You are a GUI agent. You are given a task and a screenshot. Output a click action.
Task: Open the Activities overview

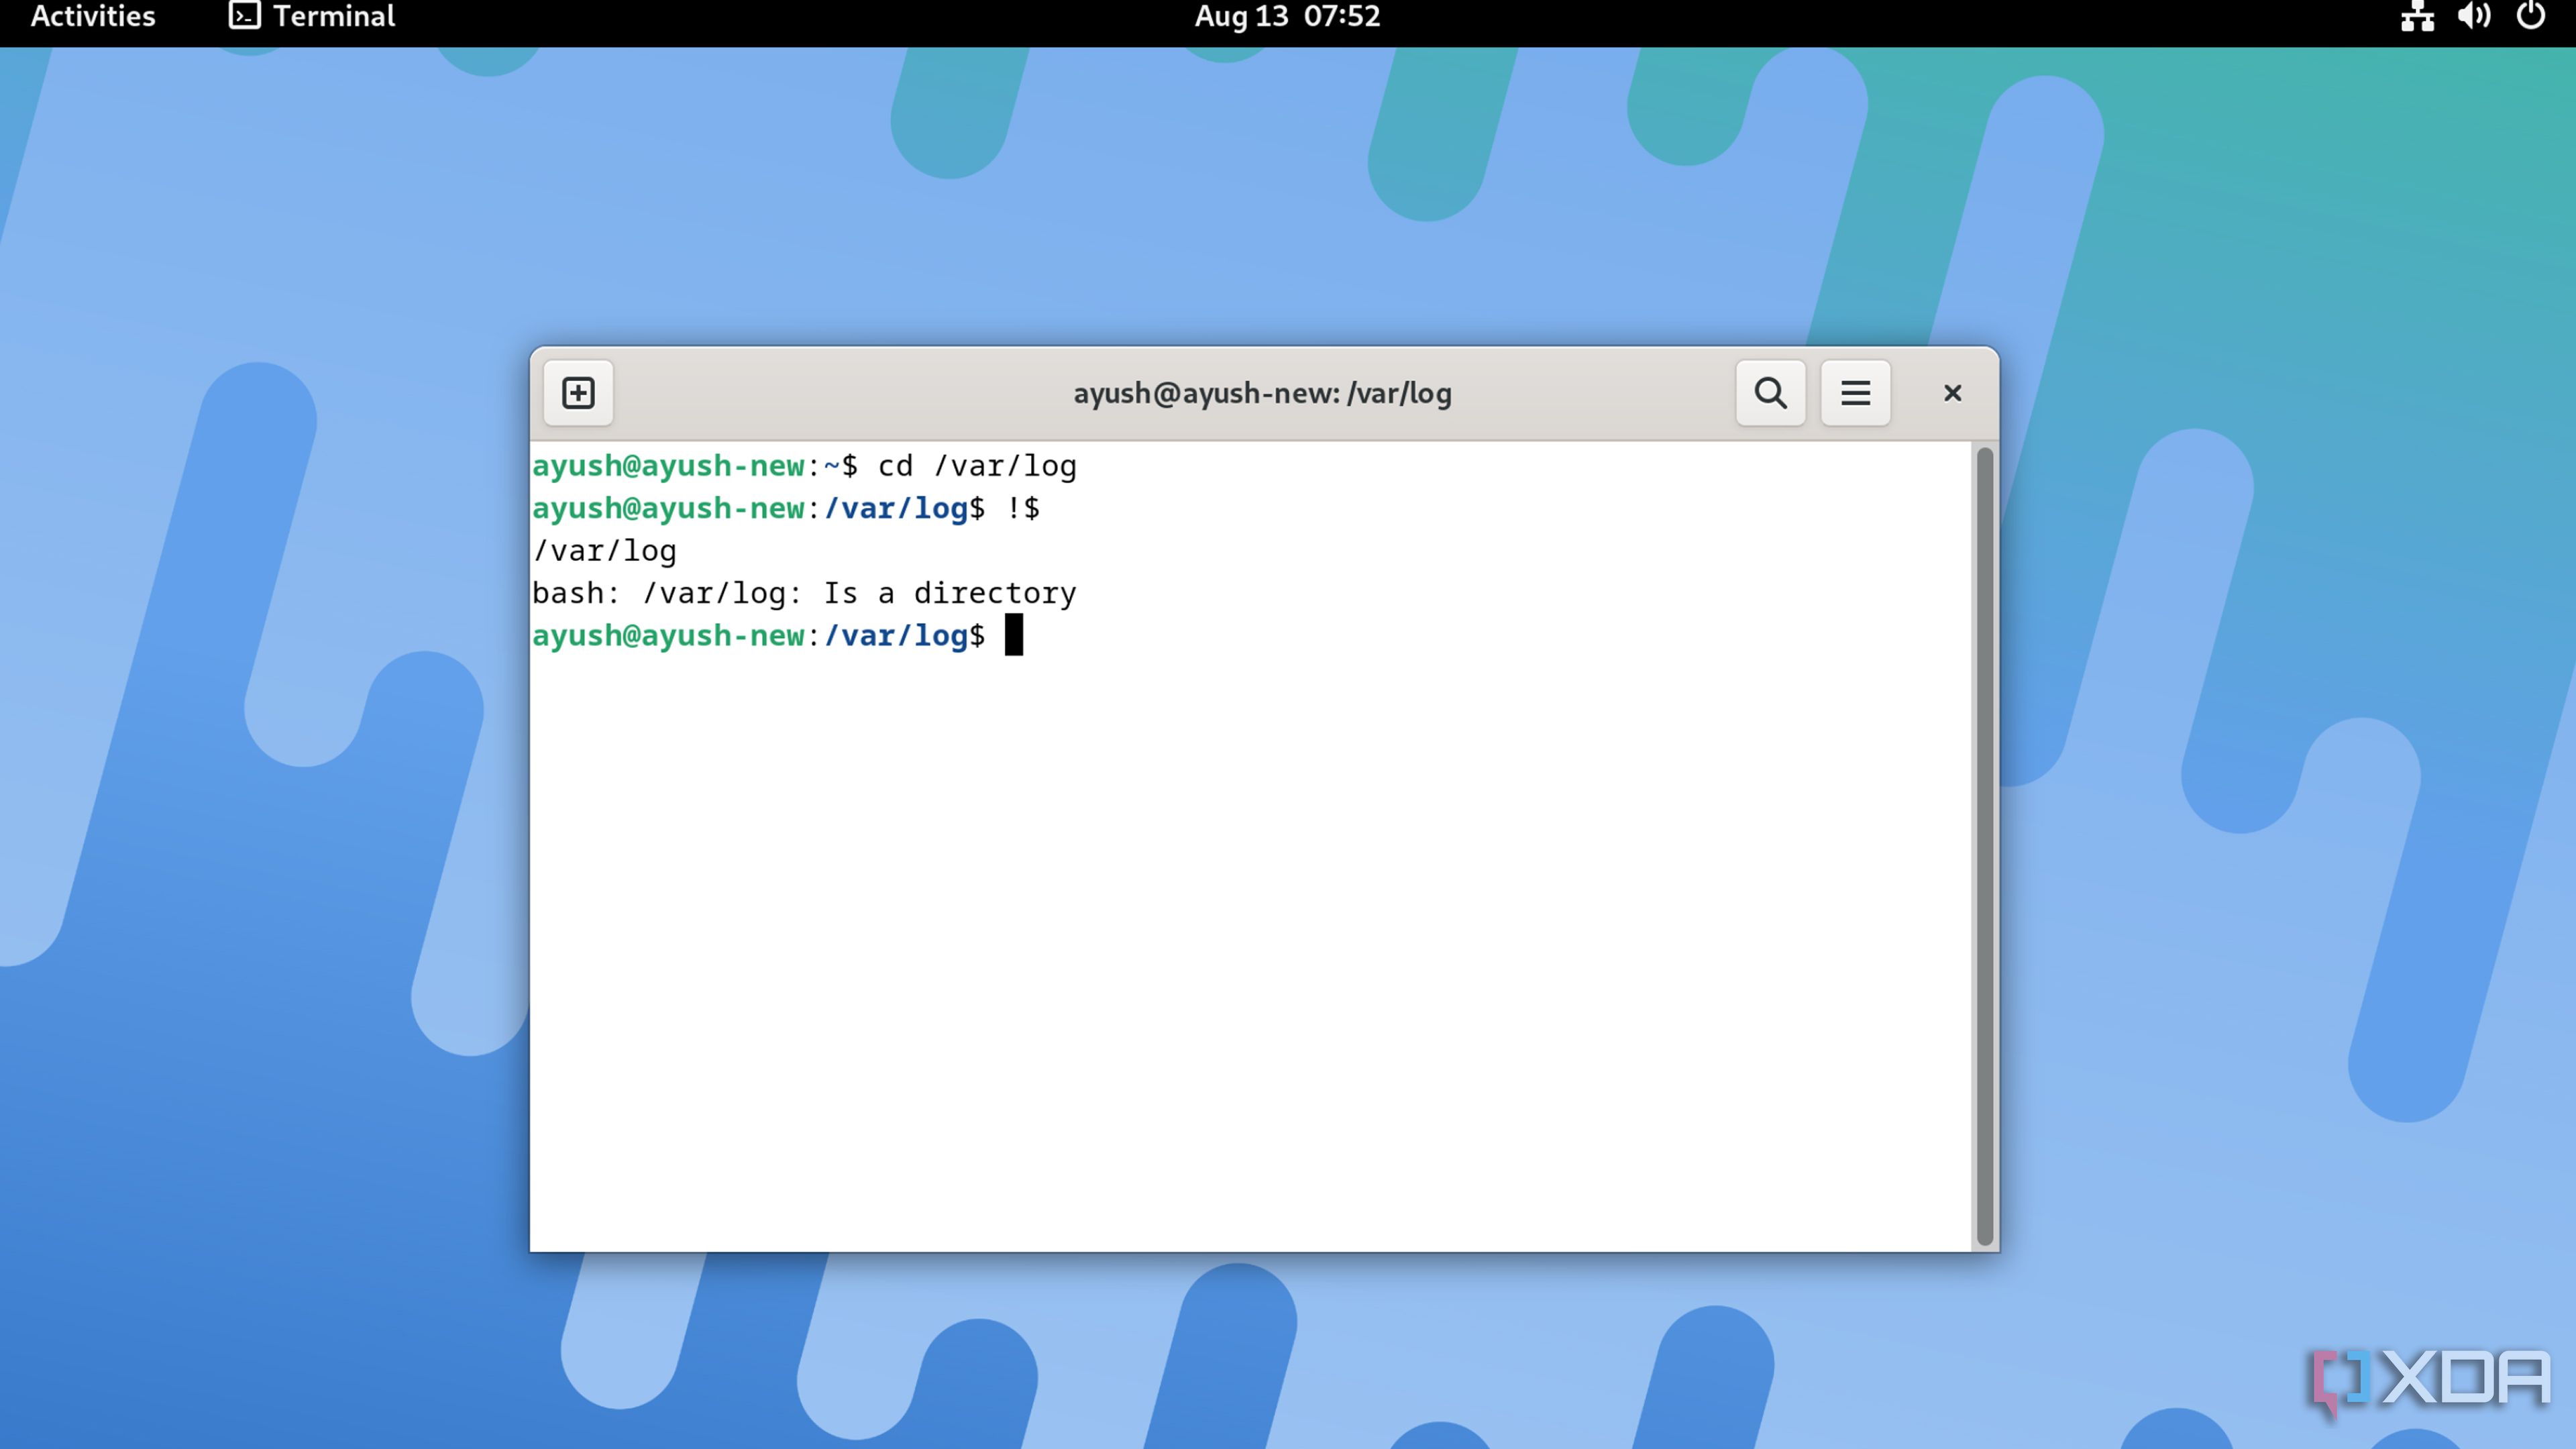click(x=93, y=17)
